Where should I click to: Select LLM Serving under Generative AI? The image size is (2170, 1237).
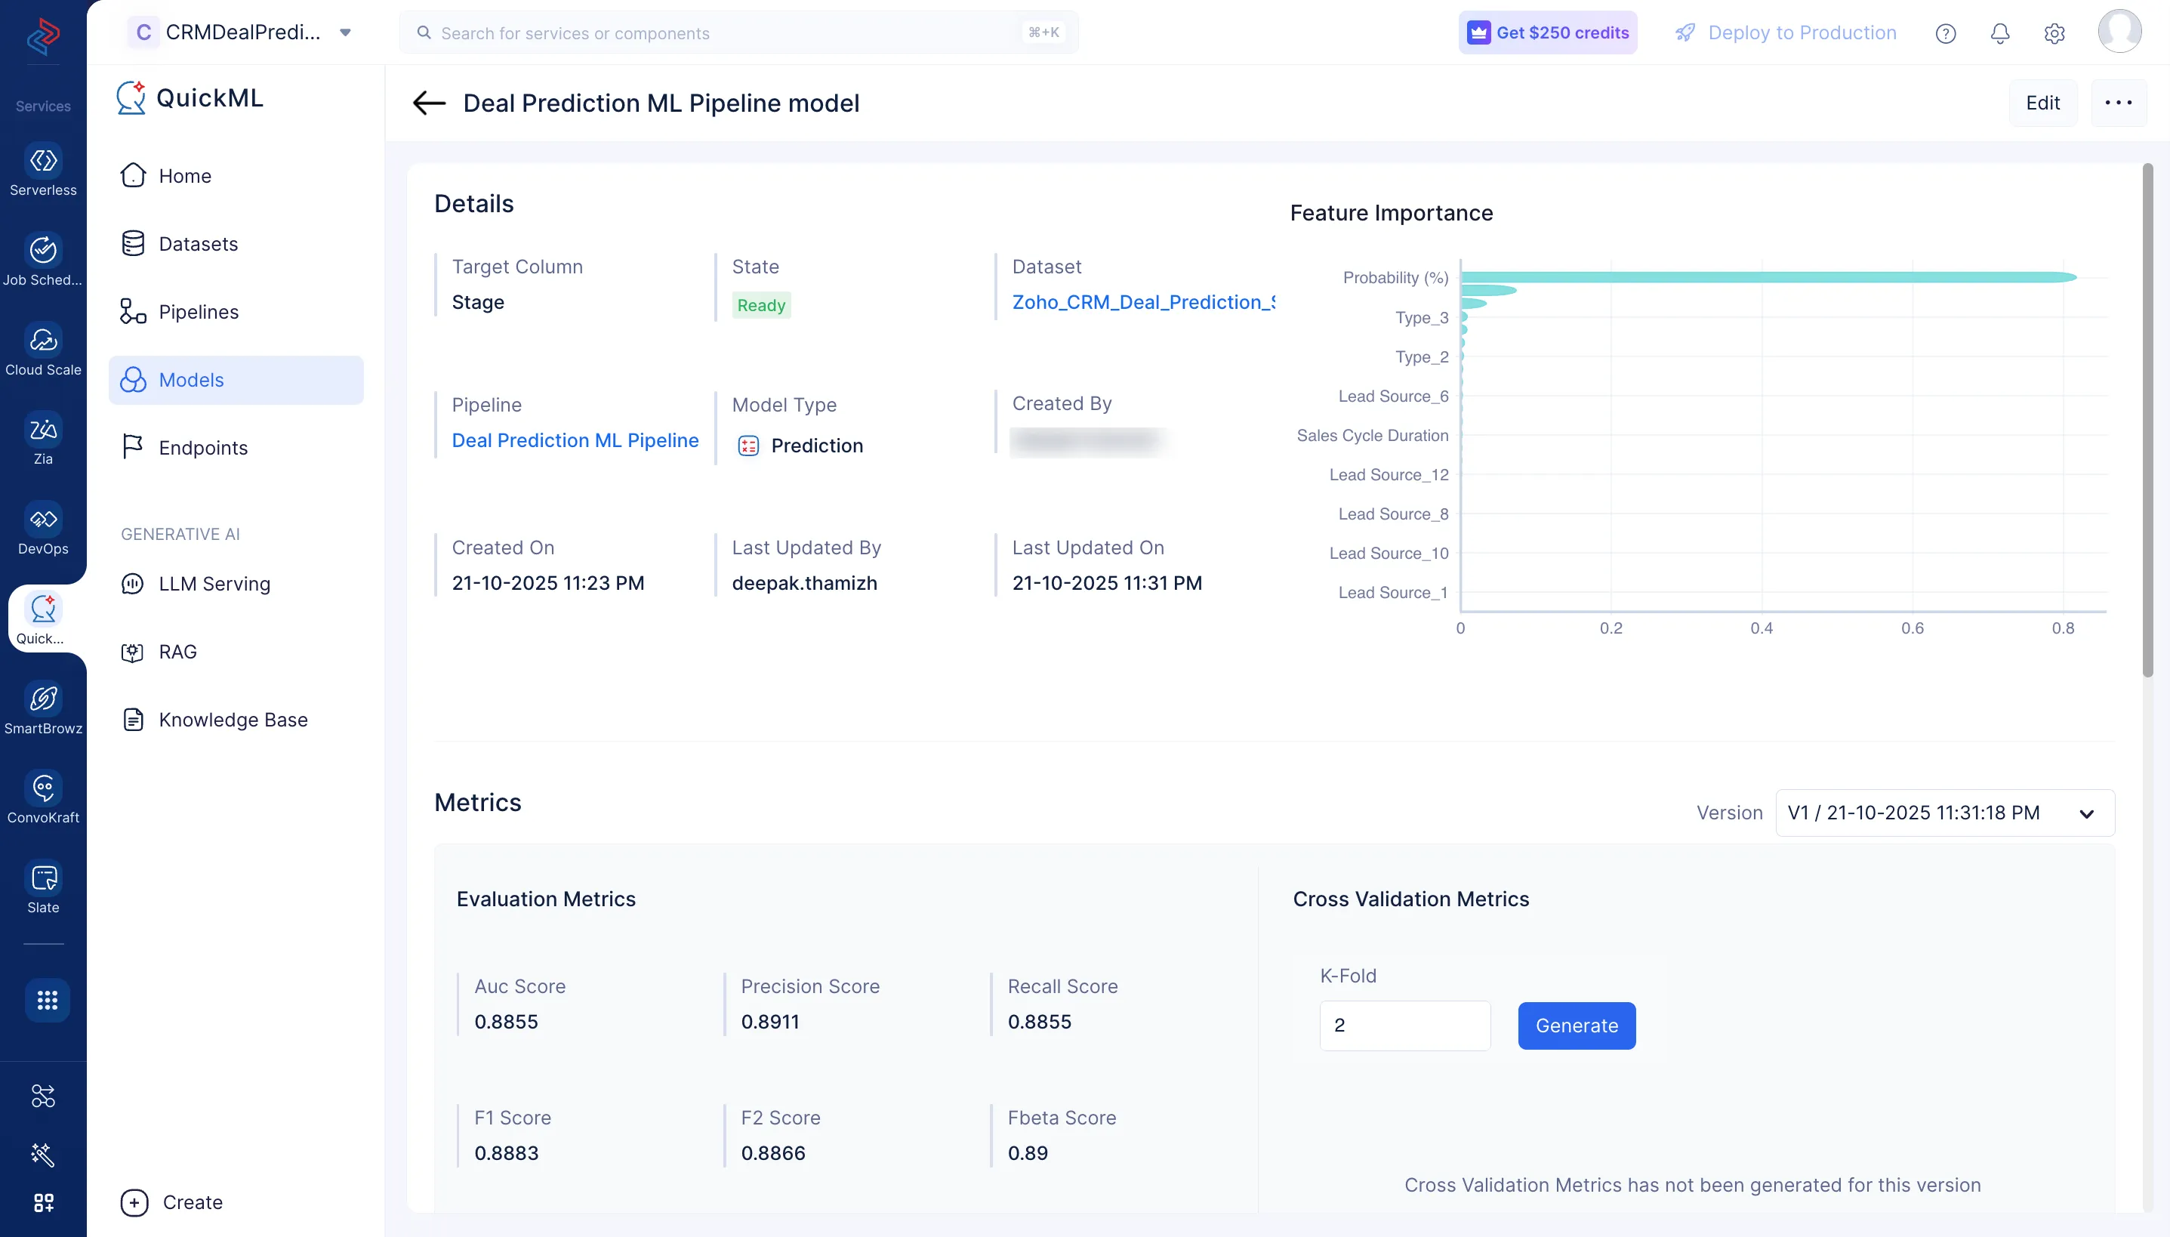pyautogui.click(x=214, y=584)
